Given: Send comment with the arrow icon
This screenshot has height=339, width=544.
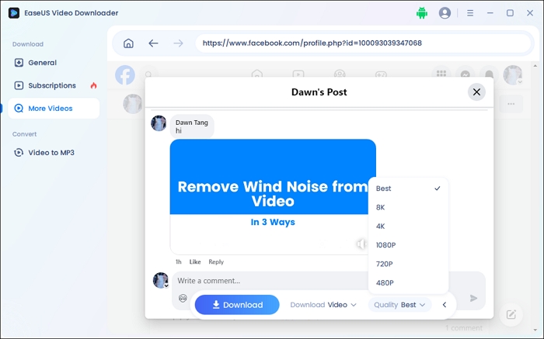Looking at the screenshot, I should point(473,298).
